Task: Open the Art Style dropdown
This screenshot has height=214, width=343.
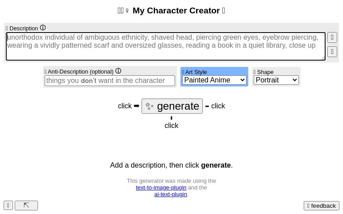Action: (x=214, y=80)
